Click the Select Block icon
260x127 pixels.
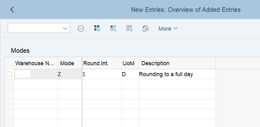(113, 28)
